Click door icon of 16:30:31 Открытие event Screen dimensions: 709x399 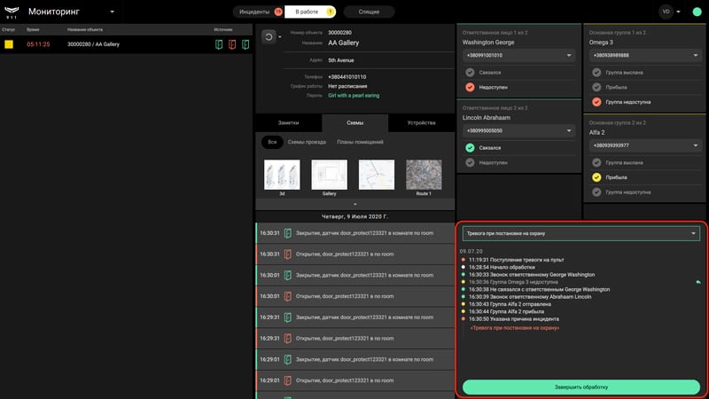click(287, 254)
